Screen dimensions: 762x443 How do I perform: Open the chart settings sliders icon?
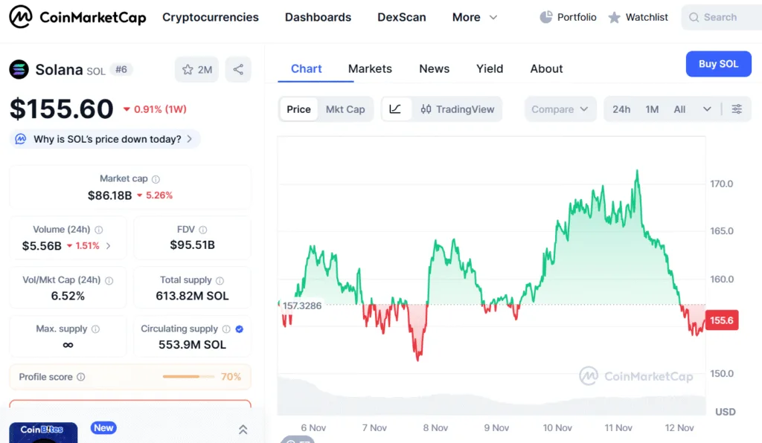737,109
